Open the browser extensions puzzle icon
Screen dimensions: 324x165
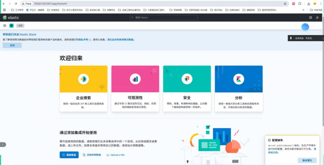point(300,4)
